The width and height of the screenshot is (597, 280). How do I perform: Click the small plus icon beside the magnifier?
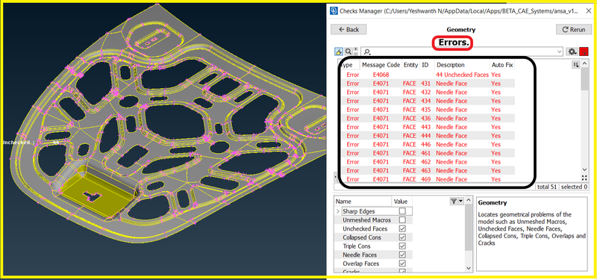pos(356,49)
